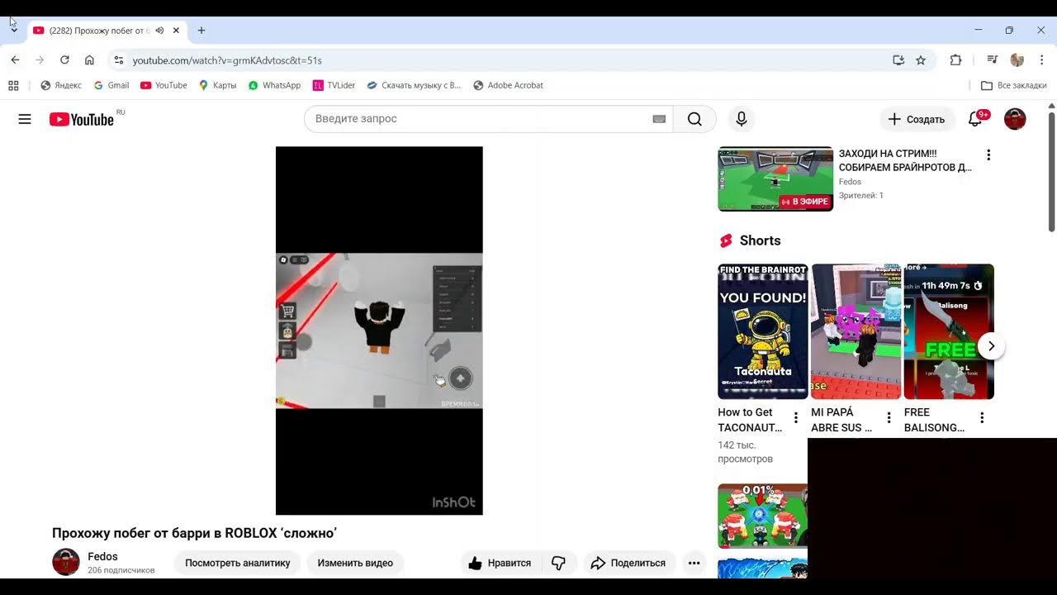
Task: Open Chrome profile avatar
Action: (x=1017, y=60)
